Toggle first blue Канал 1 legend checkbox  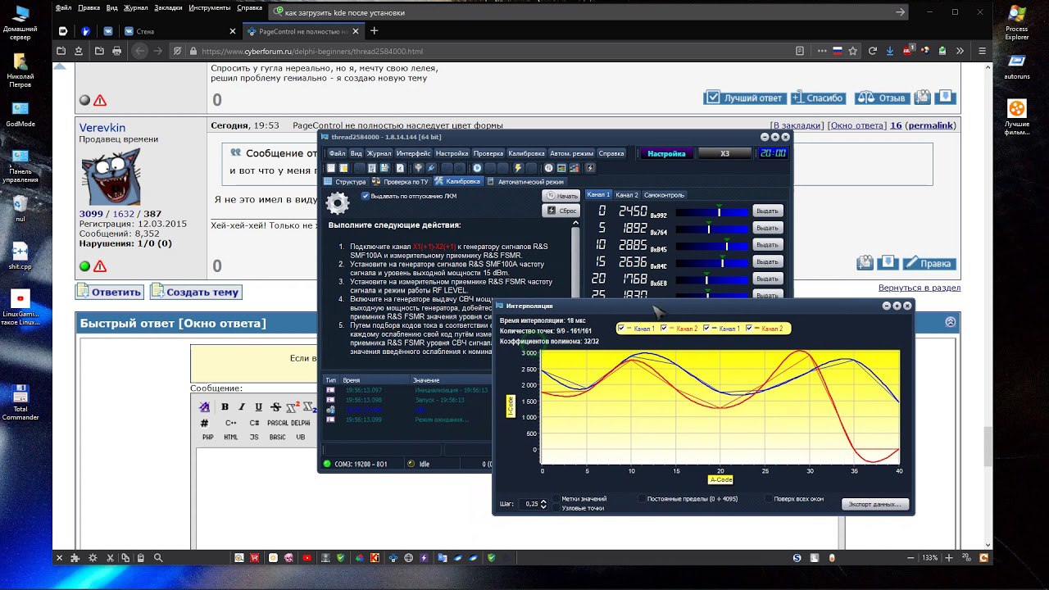point(621,329)
